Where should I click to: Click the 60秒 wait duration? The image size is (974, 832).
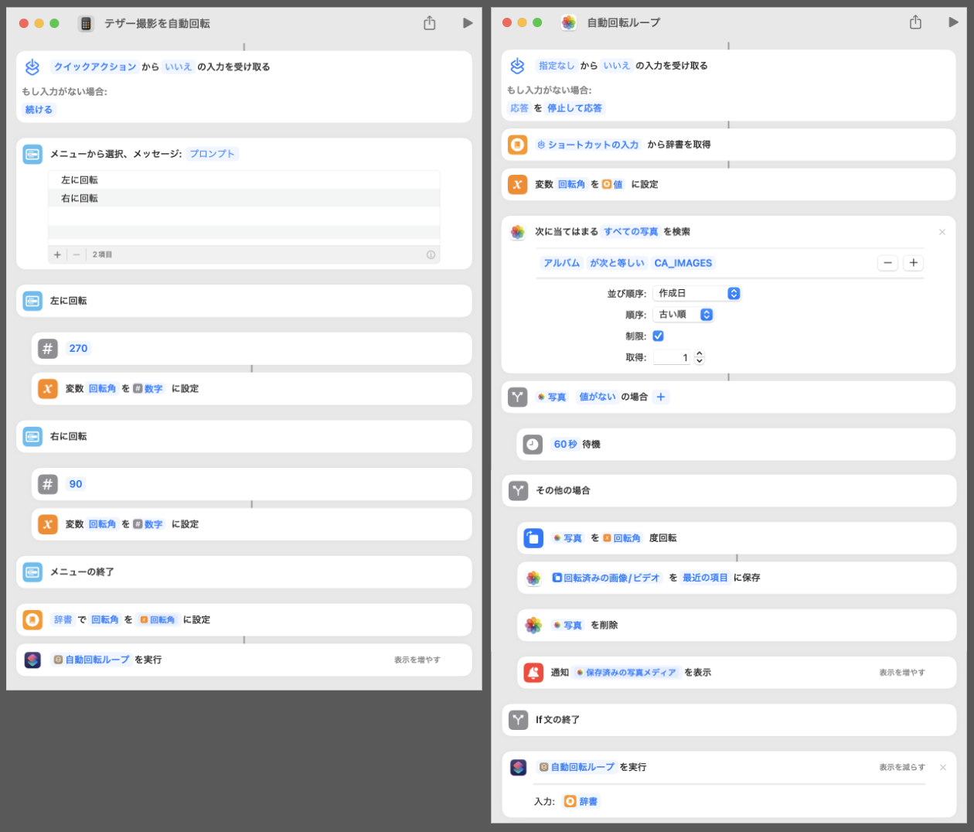tap(565, 445)
